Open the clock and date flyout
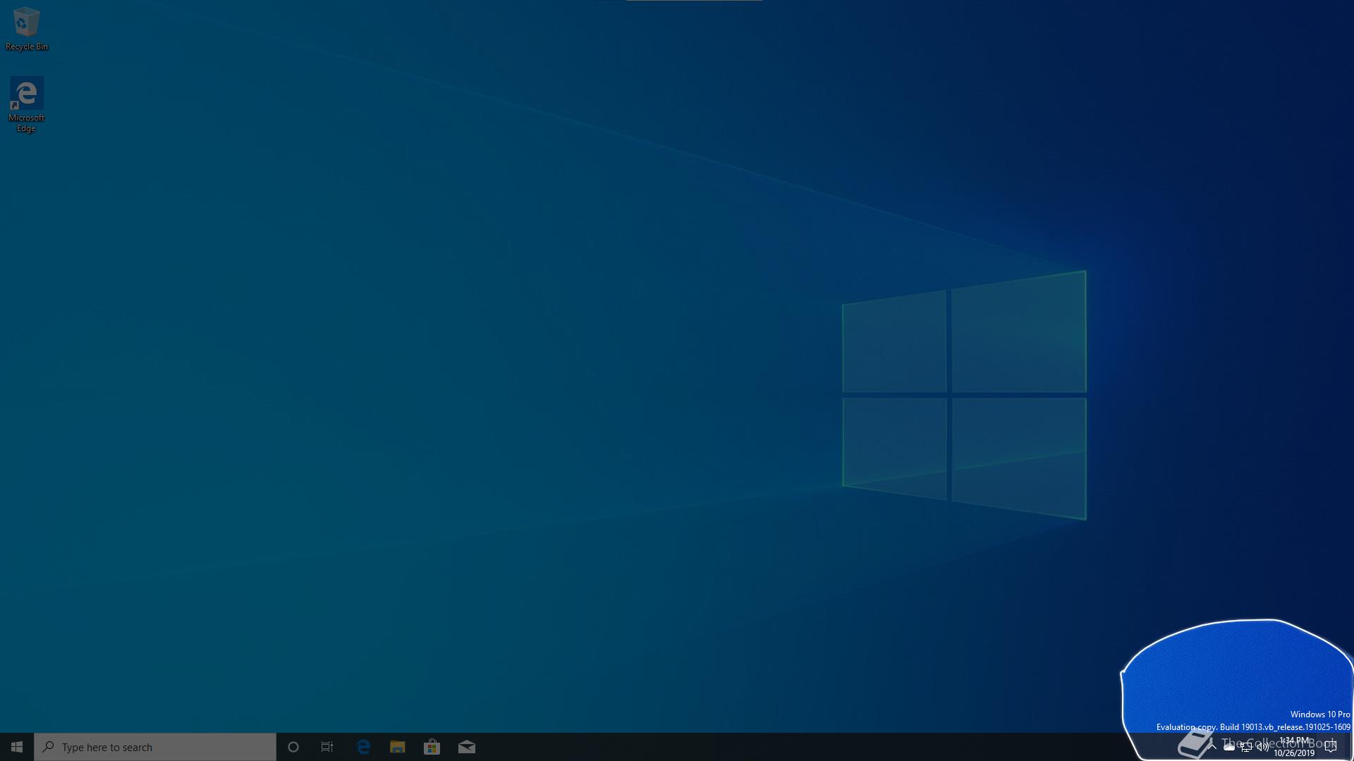Viewport: 1354px width, 761px height. click(x=1294, y=747)
